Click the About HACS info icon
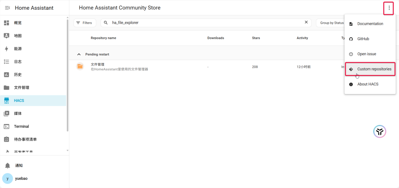This screenshot has width=399, height=188. point(351,84)
